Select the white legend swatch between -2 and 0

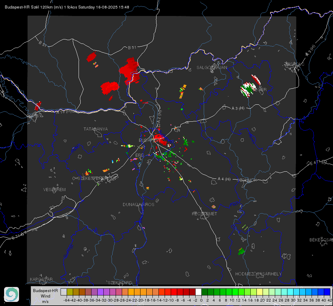click(198, 292)
